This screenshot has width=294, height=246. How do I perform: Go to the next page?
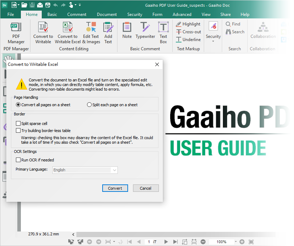point(166,242)
